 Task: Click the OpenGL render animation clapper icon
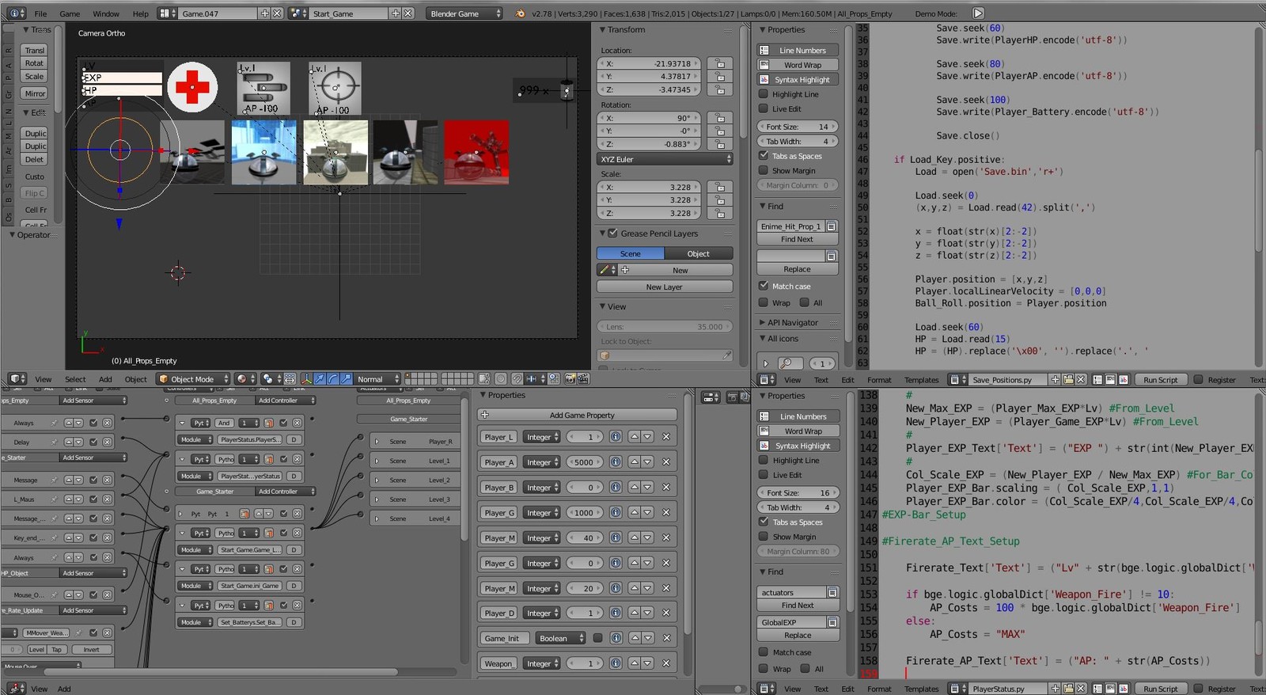point(582,379)
